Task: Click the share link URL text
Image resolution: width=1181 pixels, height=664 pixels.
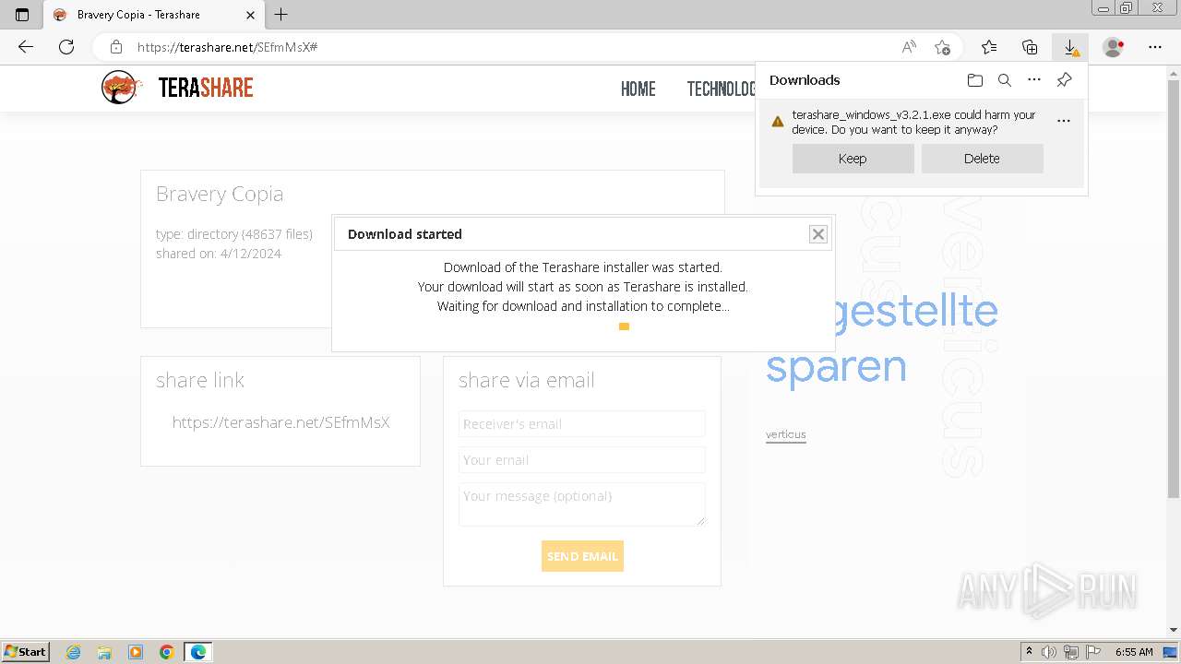Action: pyautogui.click(x=280, y=422)
